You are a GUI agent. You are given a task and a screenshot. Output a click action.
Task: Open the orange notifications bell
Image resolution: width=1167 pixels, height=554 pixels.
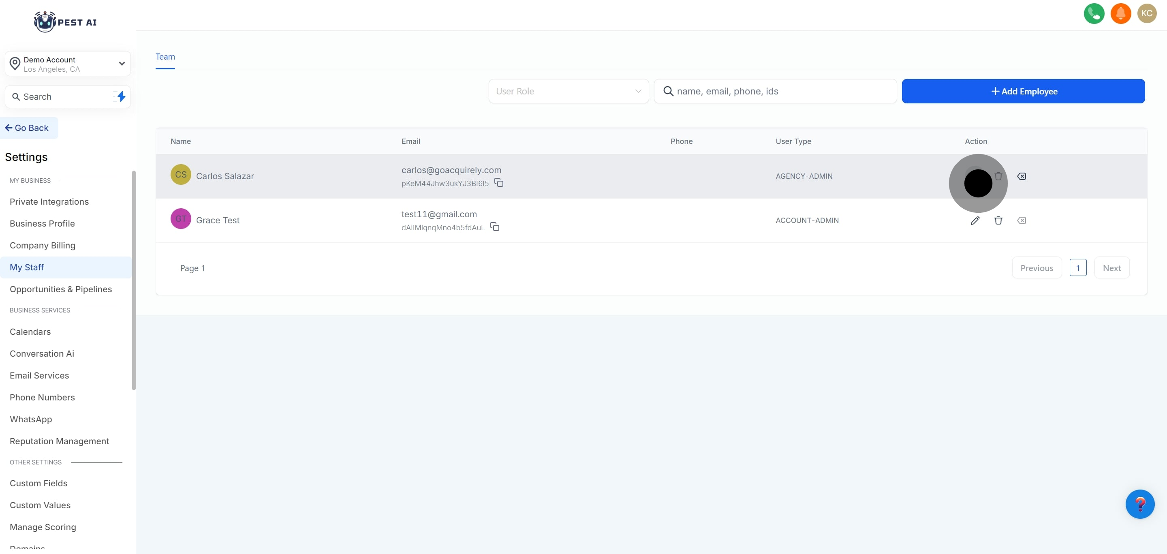pos(1120,14)
